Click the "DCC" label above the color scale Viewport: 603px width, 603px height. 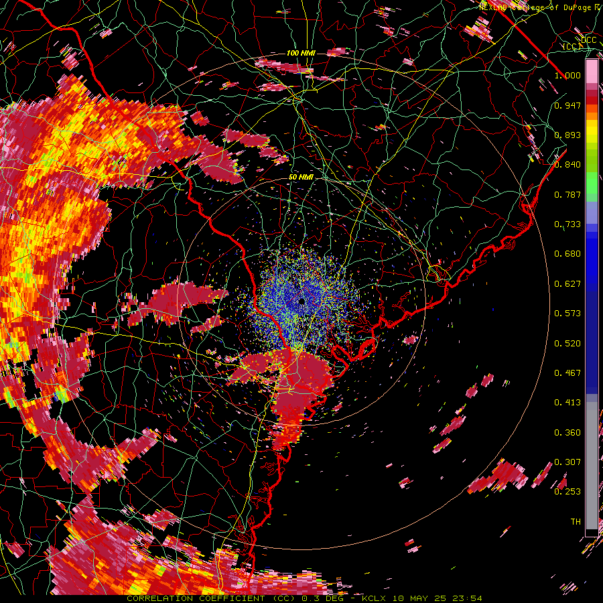[588, 40]
